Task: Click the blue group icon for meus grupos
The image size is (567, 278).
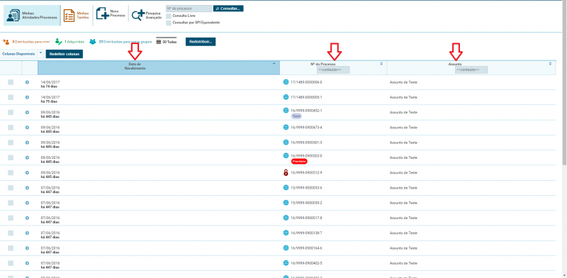Action: 93,42
